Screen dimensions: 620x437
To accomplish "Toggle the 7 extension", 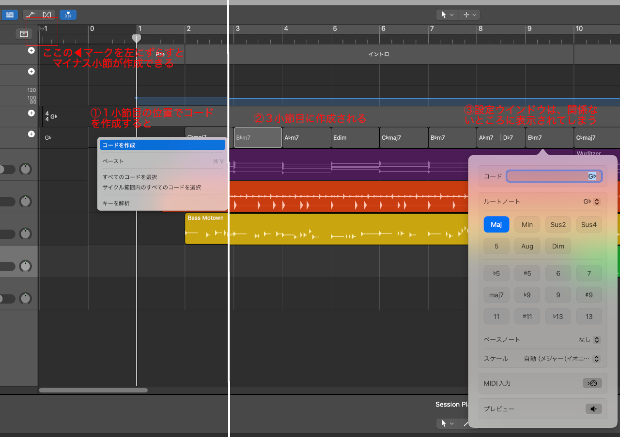I will click(589, 273).
